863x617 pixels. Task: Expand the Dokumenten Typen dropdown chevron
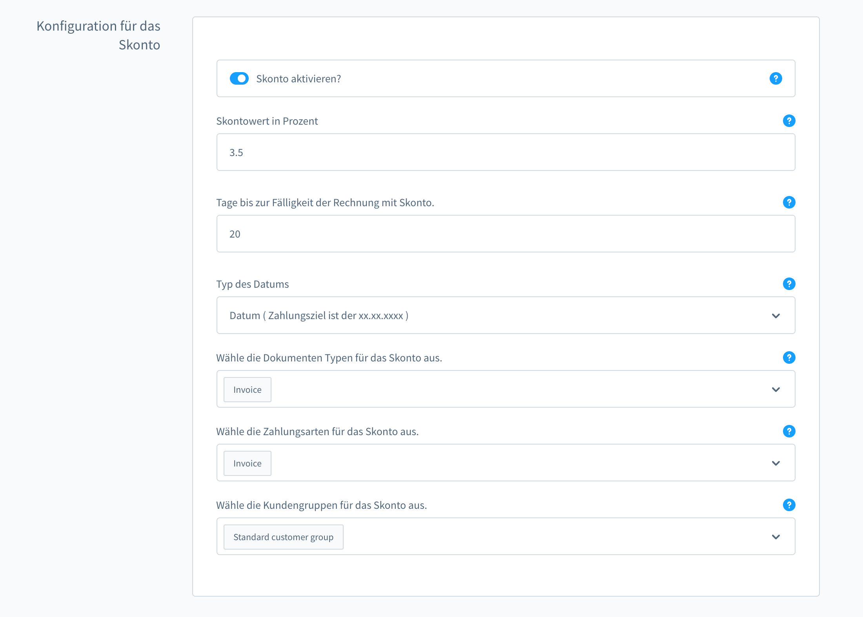[776, 389]
